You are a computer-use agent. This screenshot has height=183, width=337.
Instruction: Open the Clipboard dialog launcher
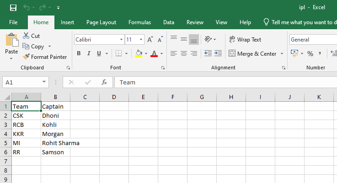(x=68, y=68)
